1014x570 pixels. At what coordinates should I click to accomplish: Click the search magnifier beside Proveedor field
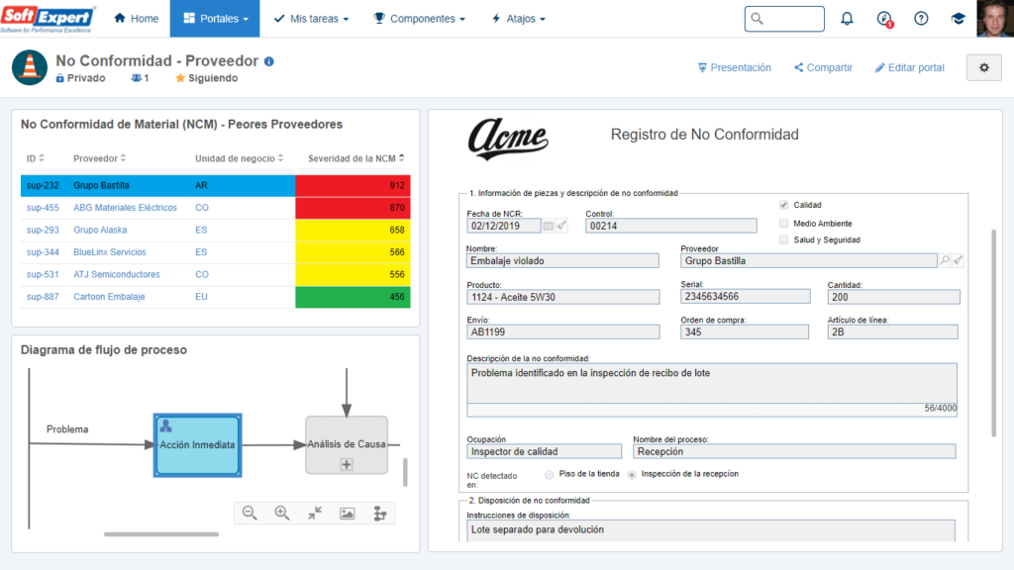click(x=945, y=260)
